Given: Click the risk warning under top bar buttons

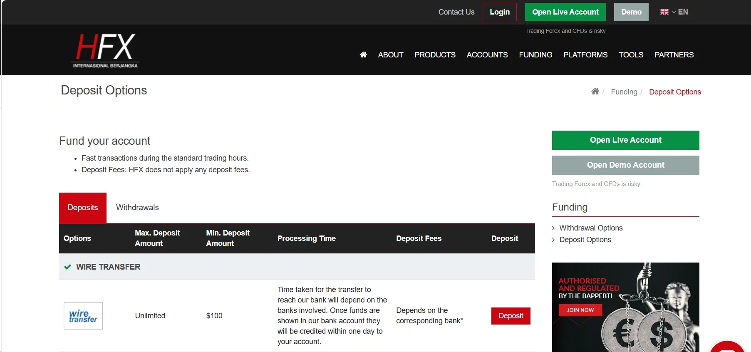Looking at the screenshot, I should pyautogui.click(x=565, y=31).
